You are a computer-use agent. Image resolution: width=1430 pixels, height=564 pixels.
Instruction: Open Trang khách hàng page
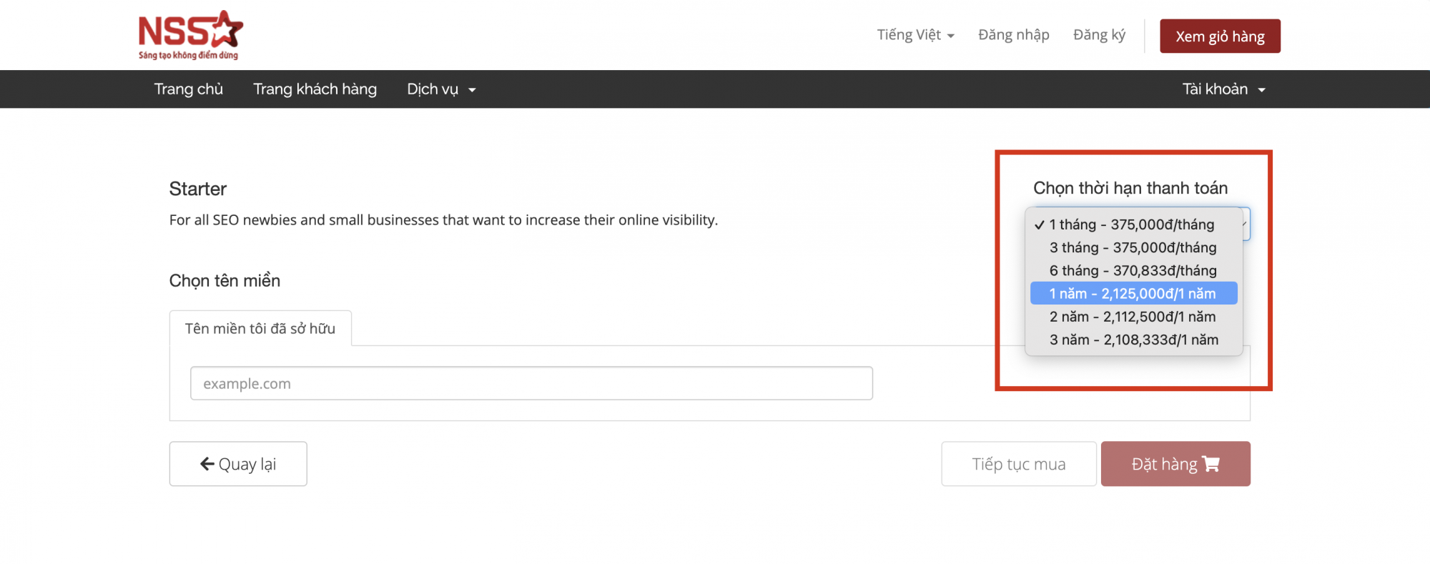(315, 89)
